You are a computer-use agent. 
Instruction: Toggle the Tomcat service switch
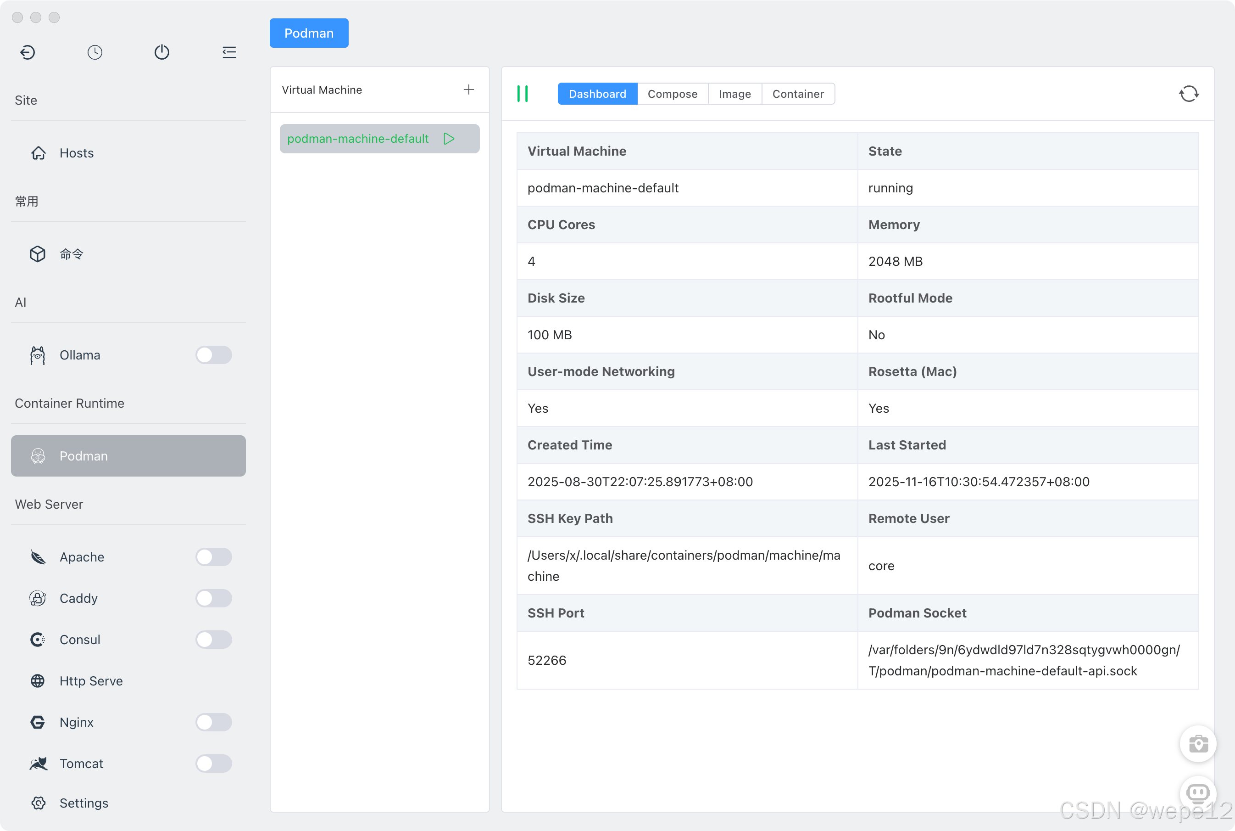[213, 764]
